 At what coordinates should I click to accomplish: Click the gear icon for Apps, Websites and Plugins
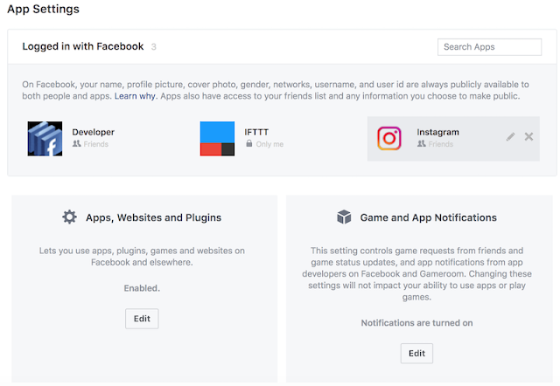tap(69, 217)
